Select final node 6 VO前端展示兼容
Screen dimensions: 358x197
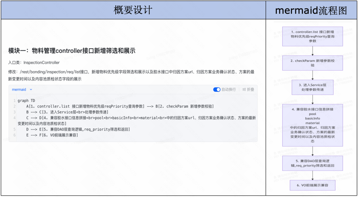tap(312, 185)
